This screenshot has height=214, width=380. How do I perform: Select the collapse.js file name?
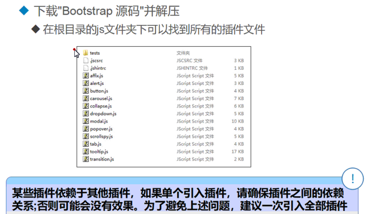coord(101,106)
